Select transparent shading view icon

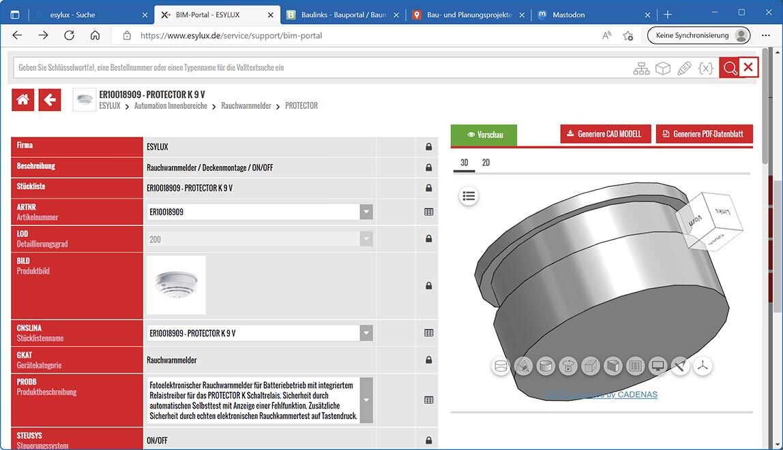[x=523, y=366]
